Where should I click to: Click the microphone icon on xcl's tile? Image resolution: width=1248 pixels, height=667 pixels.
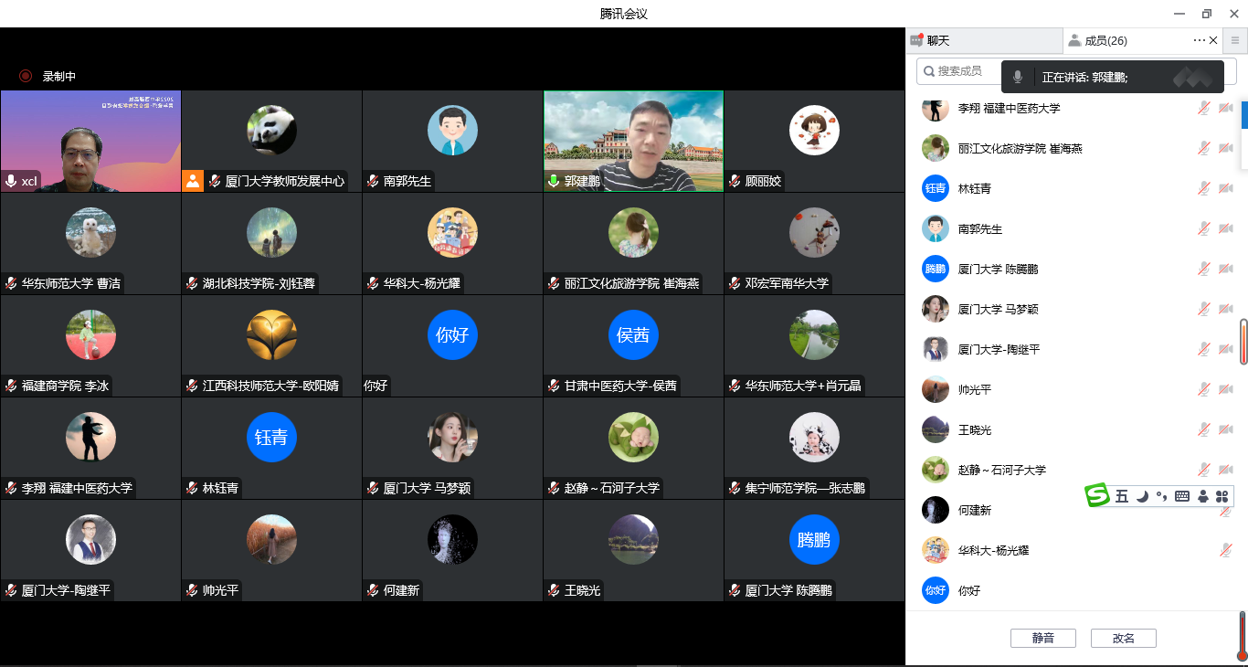[x=11, y=181]
